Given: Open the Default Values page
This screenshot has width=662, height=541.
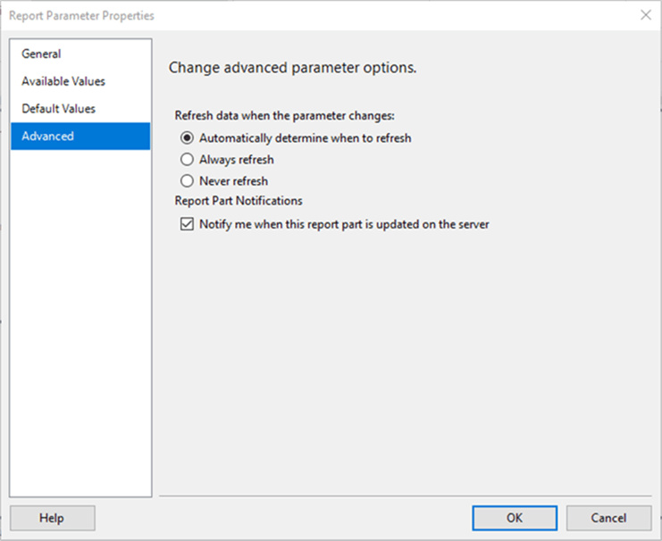Looking at the screenshot, I should click(80, 109).
